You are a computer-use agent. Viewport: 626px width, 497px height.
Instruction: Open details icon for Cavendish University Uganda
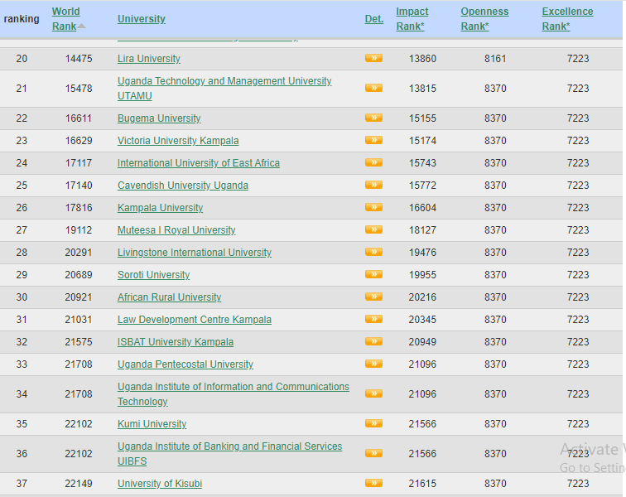[373, 185]
